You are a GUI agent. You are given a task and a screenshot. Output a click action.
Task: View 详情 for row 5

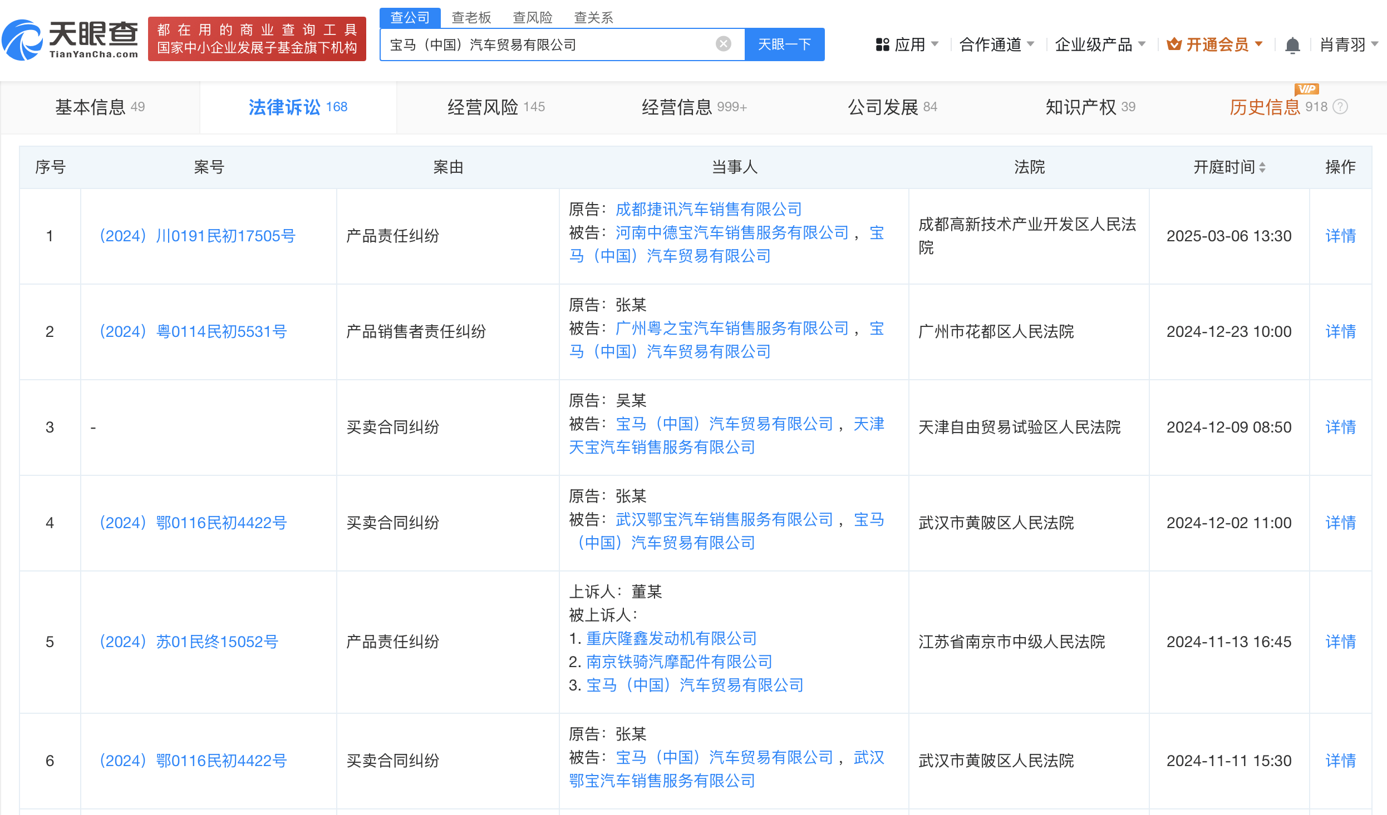(1340, 642)
